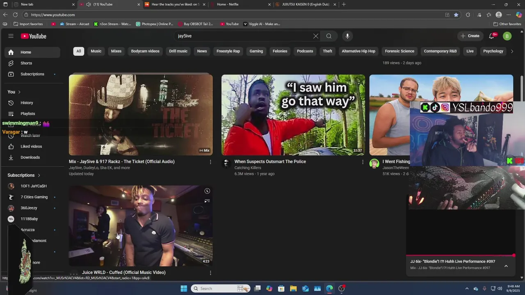The height and width of the screenshot is (295, 525).
Task: Open Outlook from the taskbar
Action: (306, 288)
